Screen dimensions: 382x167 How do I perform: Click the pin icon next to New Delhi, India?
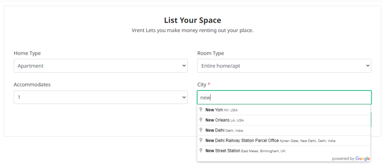(201, 130)
